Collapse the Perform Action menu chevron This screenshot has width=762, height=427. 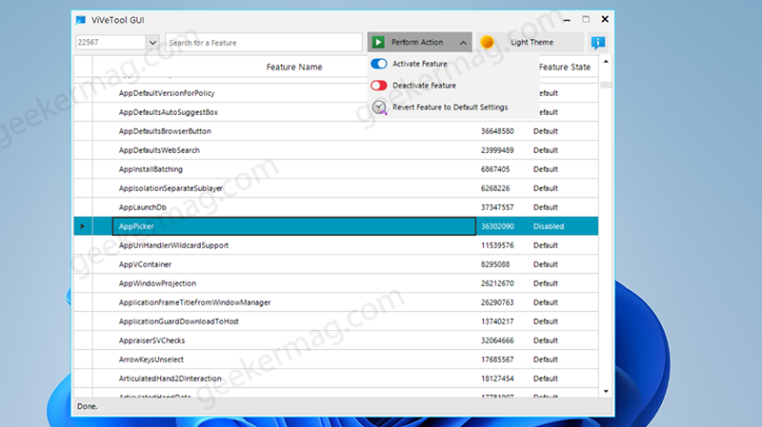[463, 43]
